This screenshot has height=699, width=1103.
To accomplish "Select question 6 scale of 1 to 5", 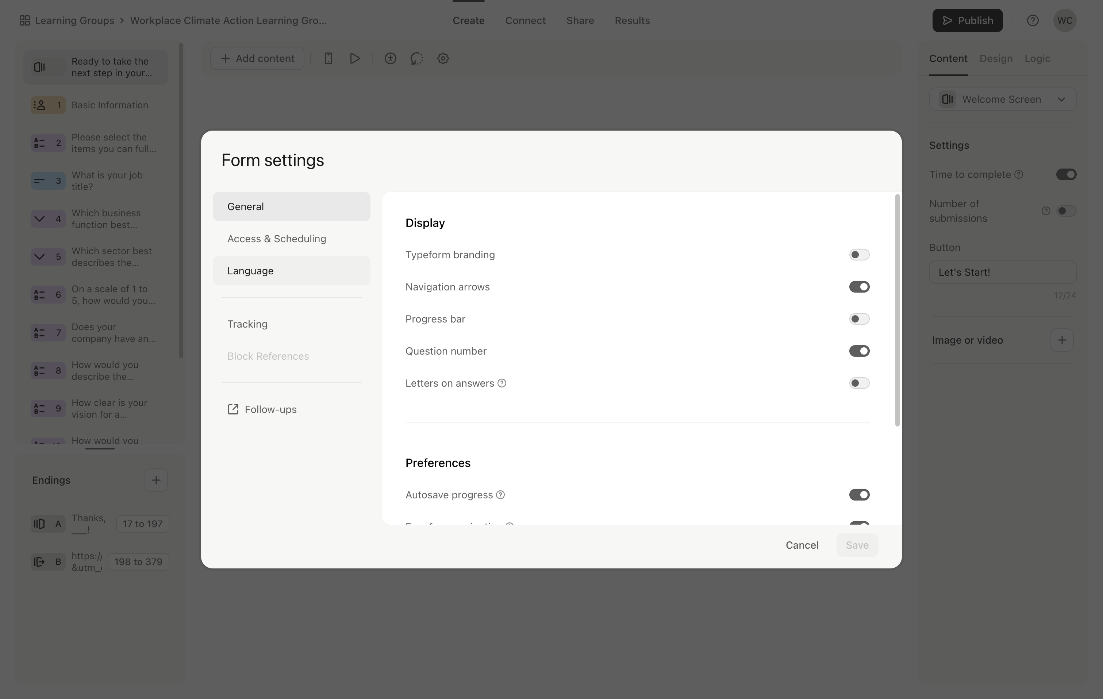I will (95, 295).
